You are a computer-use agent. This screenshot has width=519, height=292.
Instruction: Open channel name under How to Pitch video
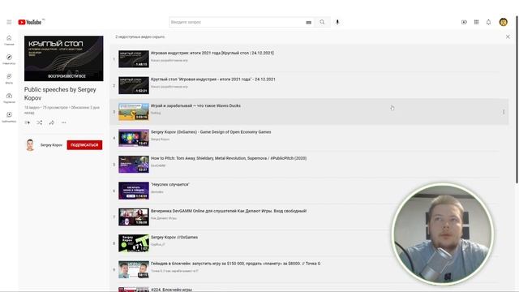[158, 165]
